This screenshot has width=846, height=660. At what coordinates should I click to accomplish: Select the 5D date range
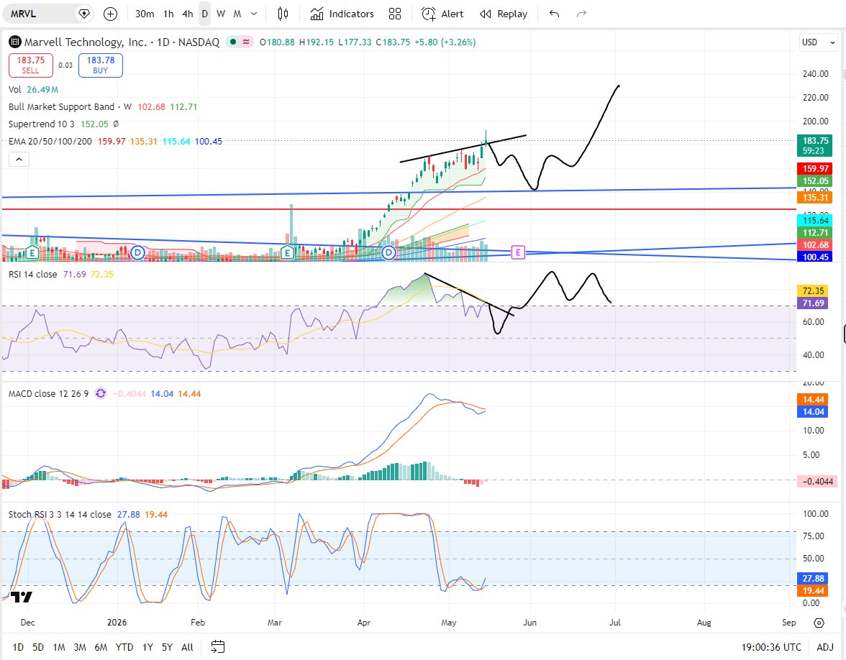tap(37, 647)
